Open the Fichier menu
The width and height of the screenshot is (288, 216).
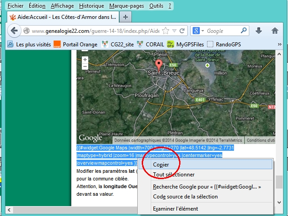(x=15, y=6)
